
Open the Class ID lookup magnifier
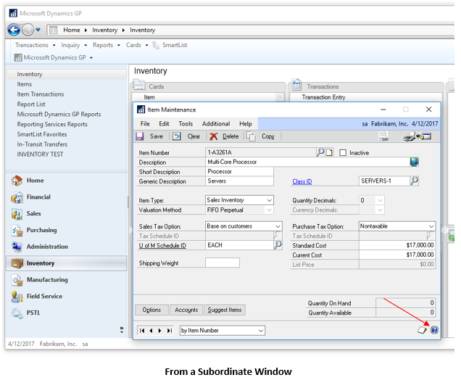pyautogui.click(x=415, y=181)
